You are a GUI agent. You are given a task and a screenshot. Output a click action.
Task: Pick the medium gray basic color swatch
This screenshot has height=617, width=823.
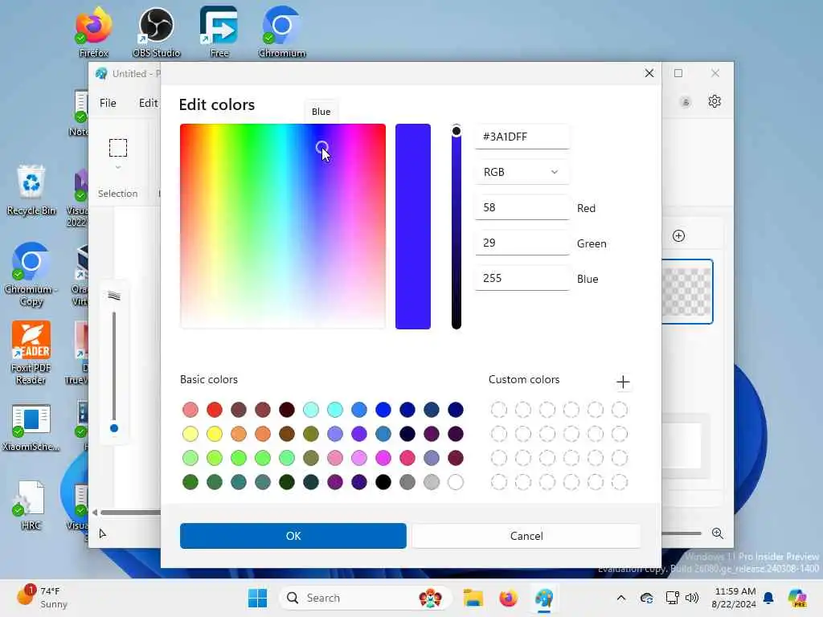pos(407,482)
